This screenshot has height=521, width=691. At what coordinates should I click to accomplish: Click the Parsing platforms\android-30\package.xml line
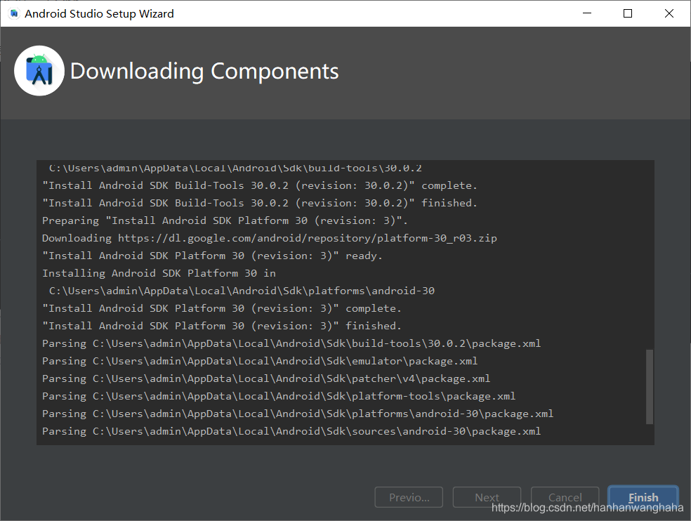[x=298, y=414]
